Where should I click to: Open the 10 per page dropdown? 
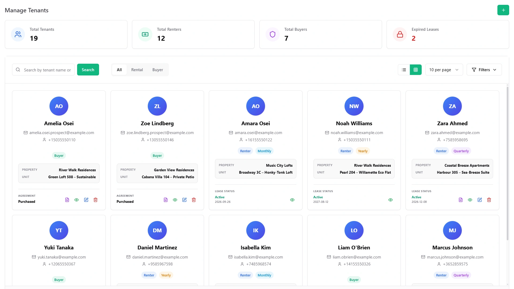[444, 70]
